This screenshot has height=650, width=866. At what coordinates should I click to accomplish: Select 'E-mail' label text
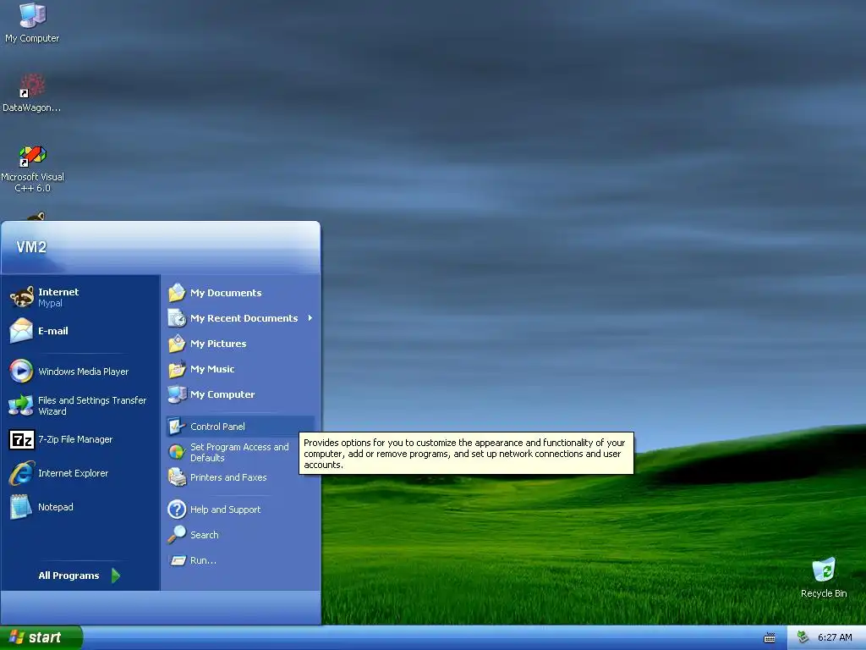click(x=53, y=331)
